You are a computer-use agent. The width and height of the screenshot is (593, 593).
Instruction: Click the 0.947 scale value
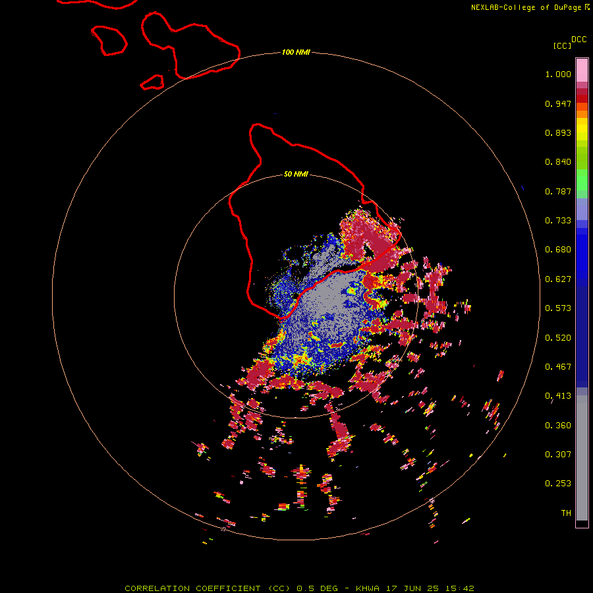558,104
